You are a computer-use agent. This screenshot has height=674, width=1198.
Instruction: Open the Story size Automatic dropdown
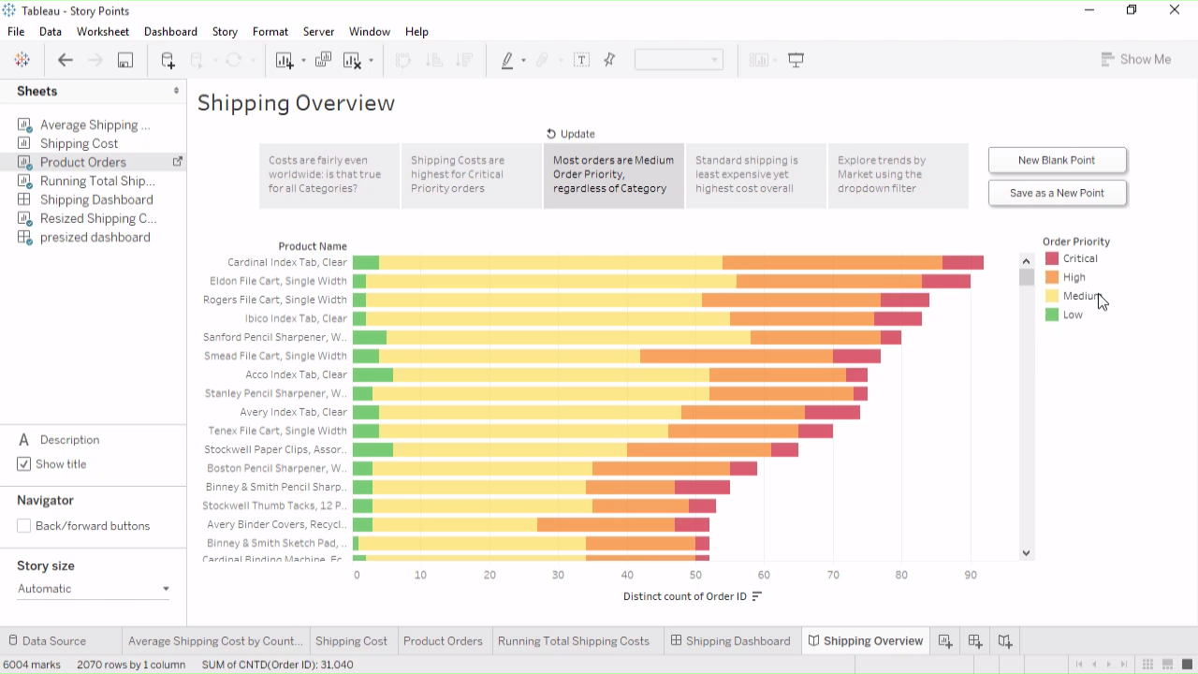pyautogui.click(x=94, y=589)
